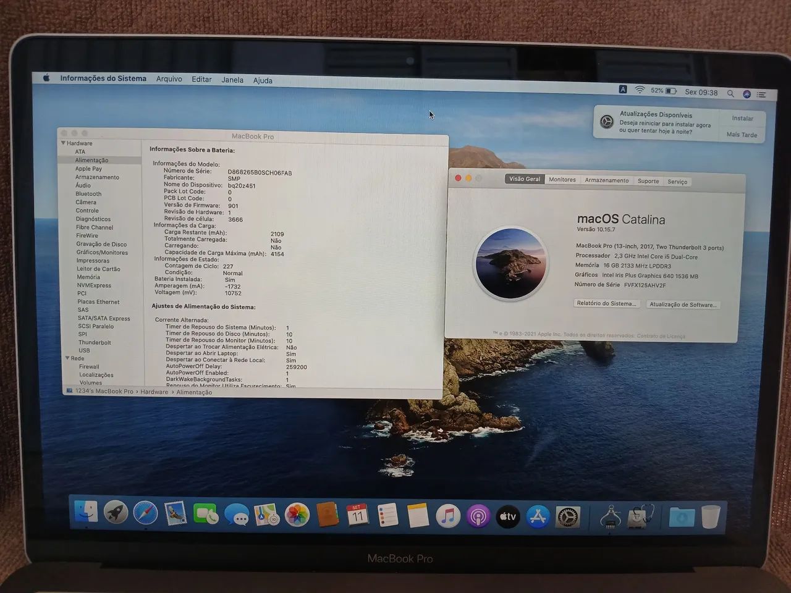Click System Information chip icon in Dock
Viewport: 791px width, 593px height.
610,517
